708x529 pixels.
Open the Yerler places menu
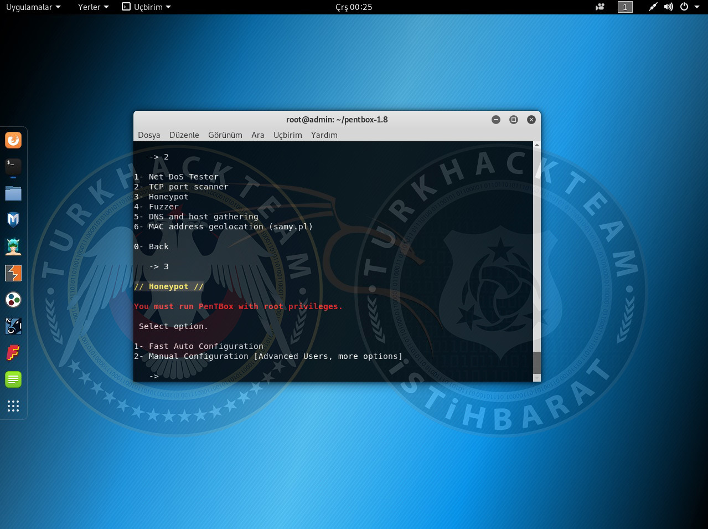[94, 7]
